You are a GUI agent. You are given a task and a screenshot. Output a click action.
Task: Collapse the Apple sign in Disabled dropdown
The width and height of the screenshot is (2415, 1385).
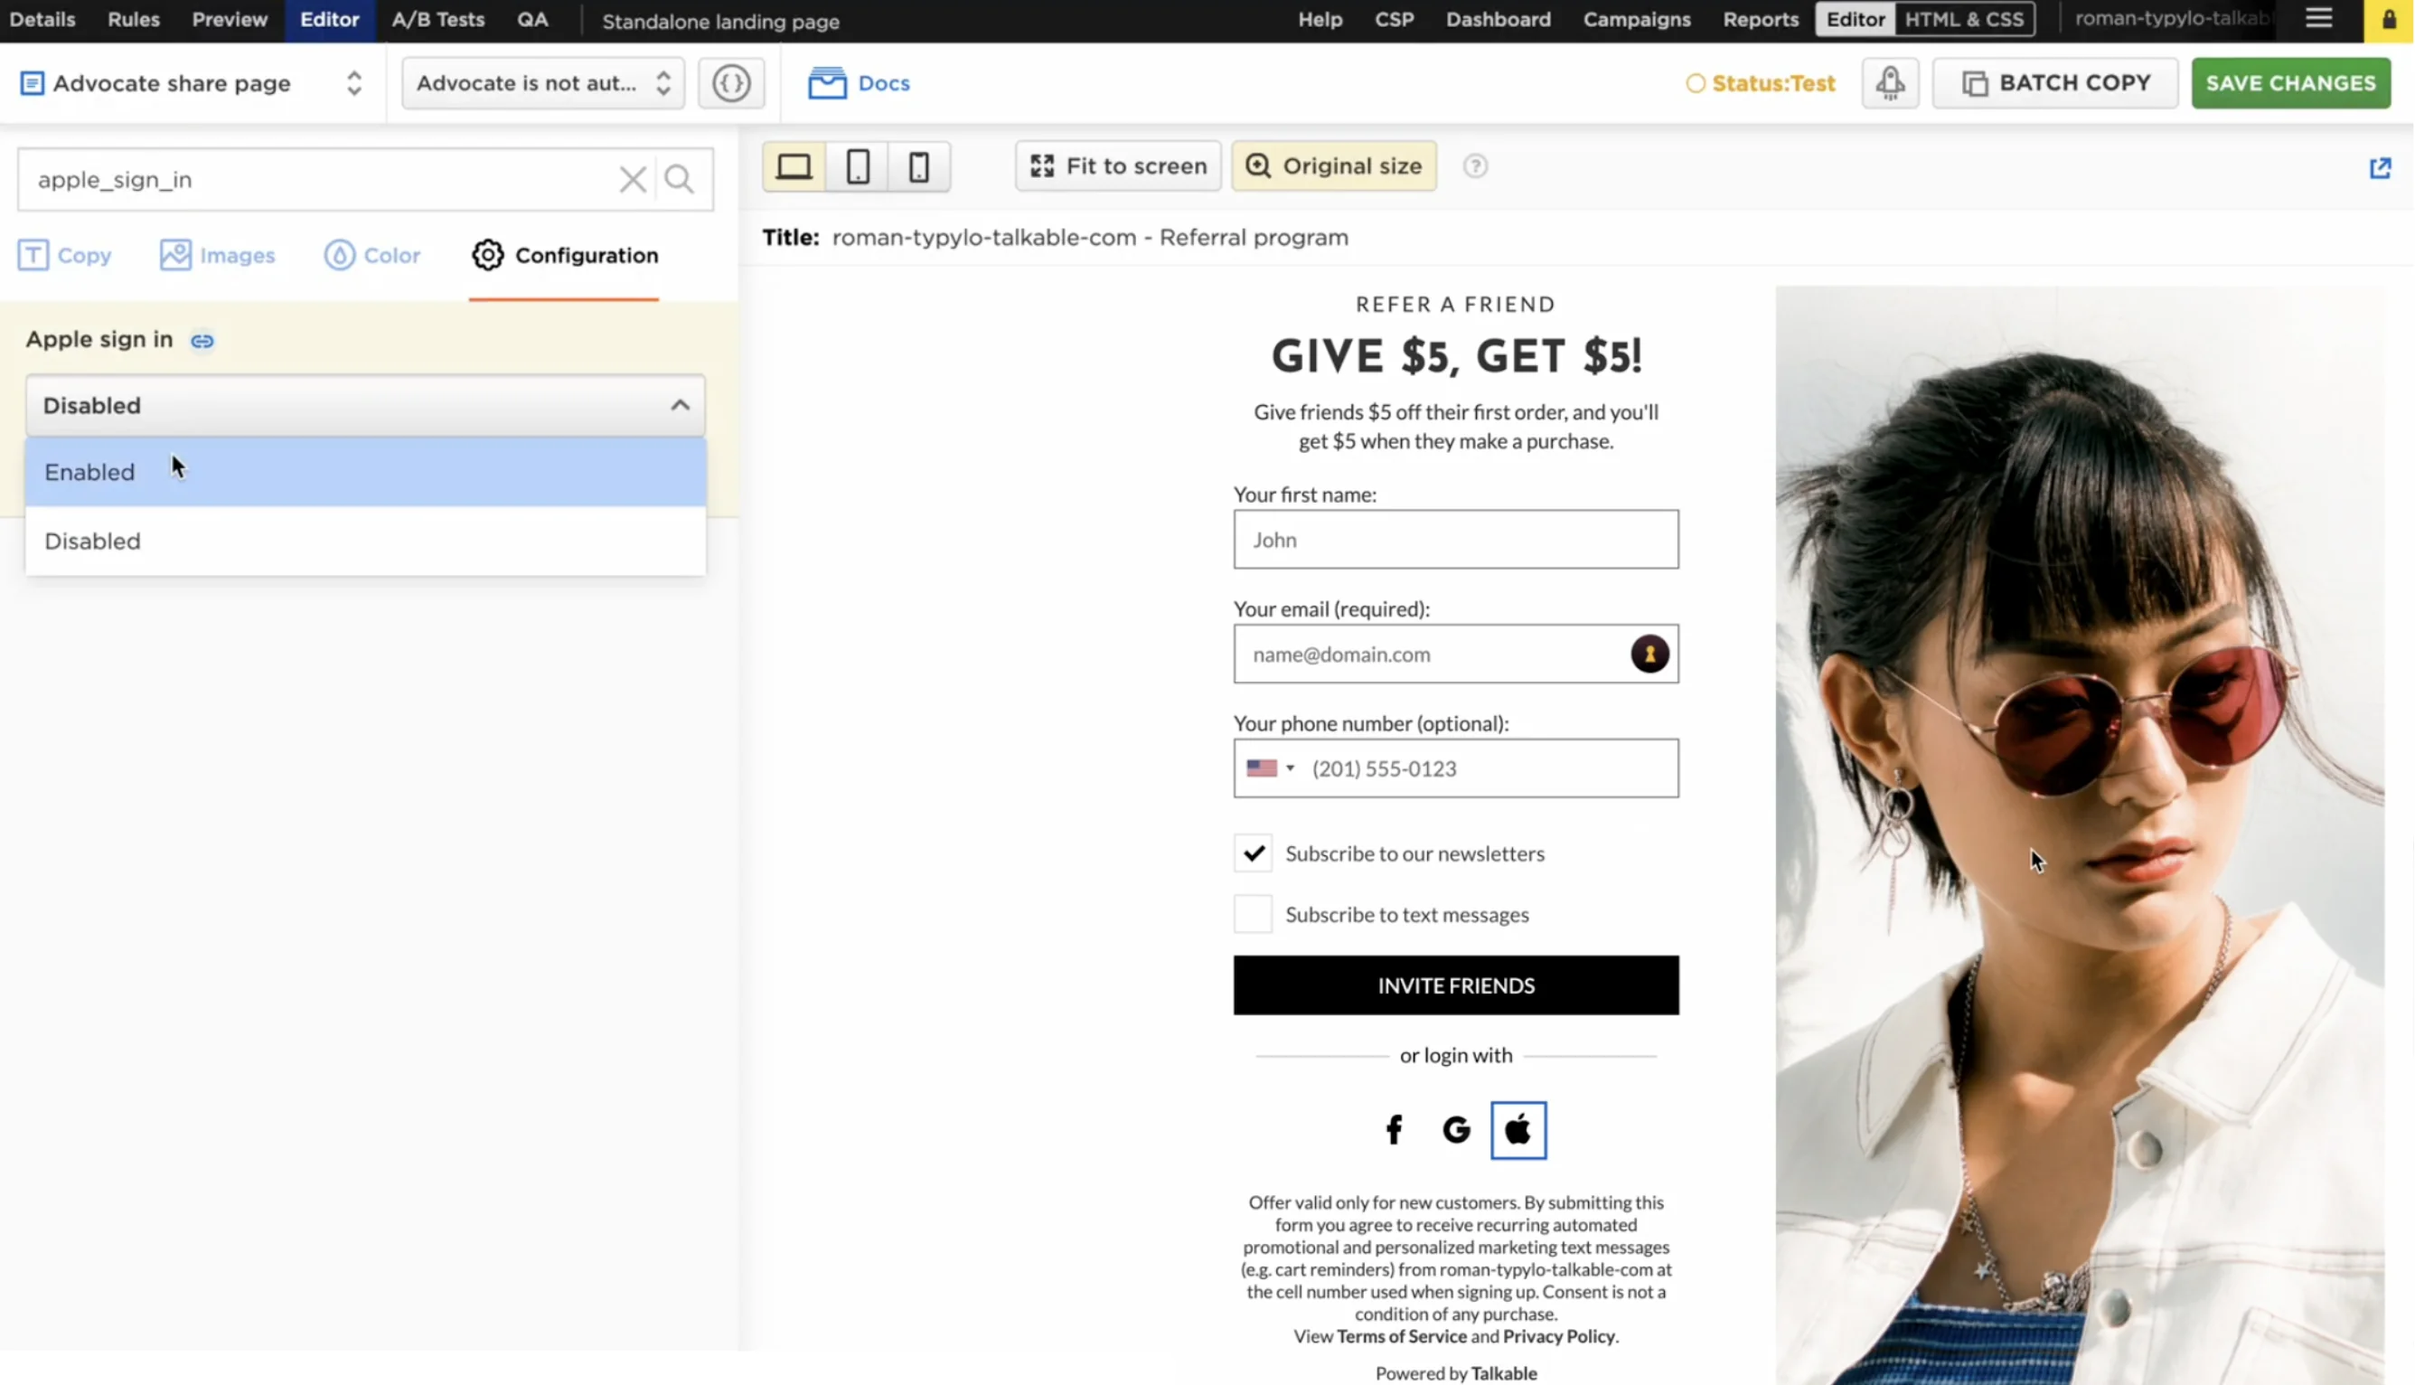(365, 405)
